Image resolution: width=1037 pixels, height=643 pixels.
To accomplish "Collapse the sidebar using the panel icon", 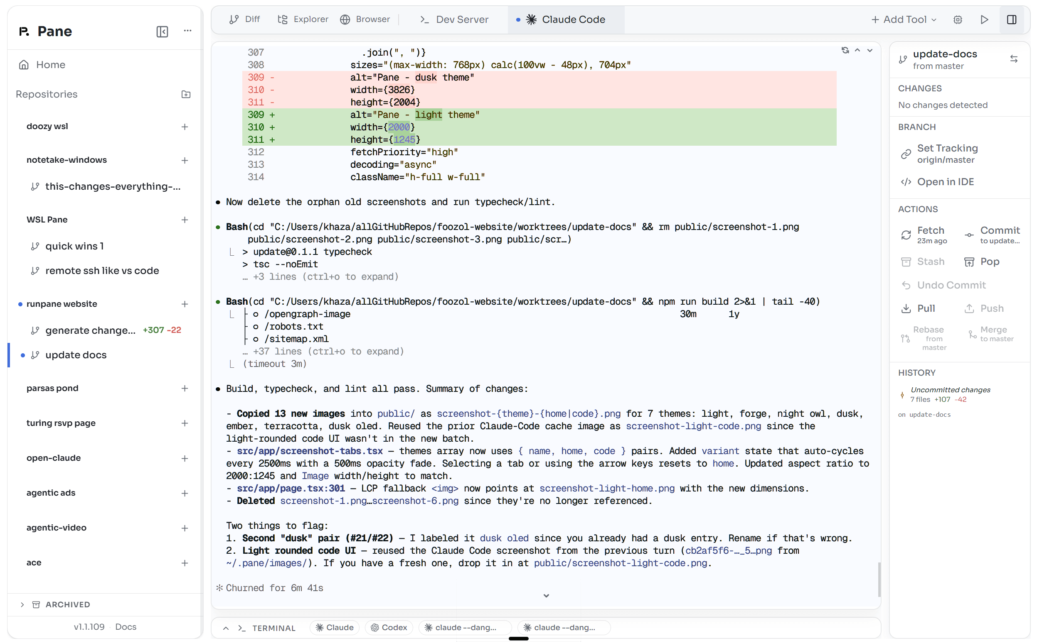I will point(162,31).
